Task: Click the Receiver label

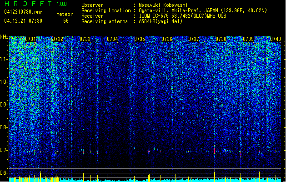Action: pyautogui.click(x=92, y=16)
